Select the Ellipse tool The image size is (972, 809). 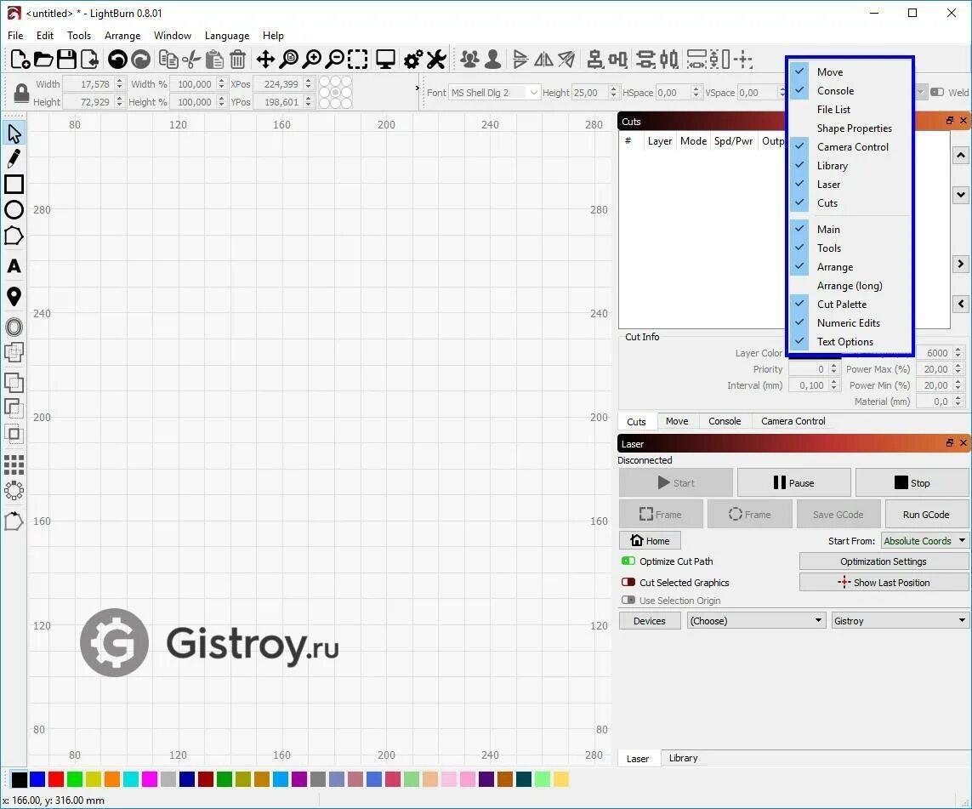[x=14, y=209]
